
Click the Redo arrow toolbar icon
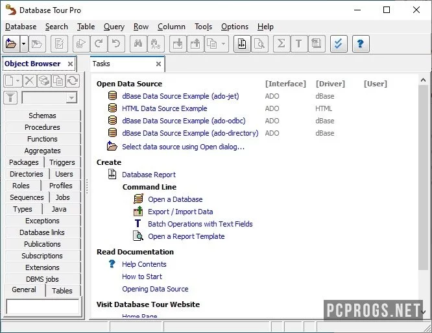[x=99, y=43]
